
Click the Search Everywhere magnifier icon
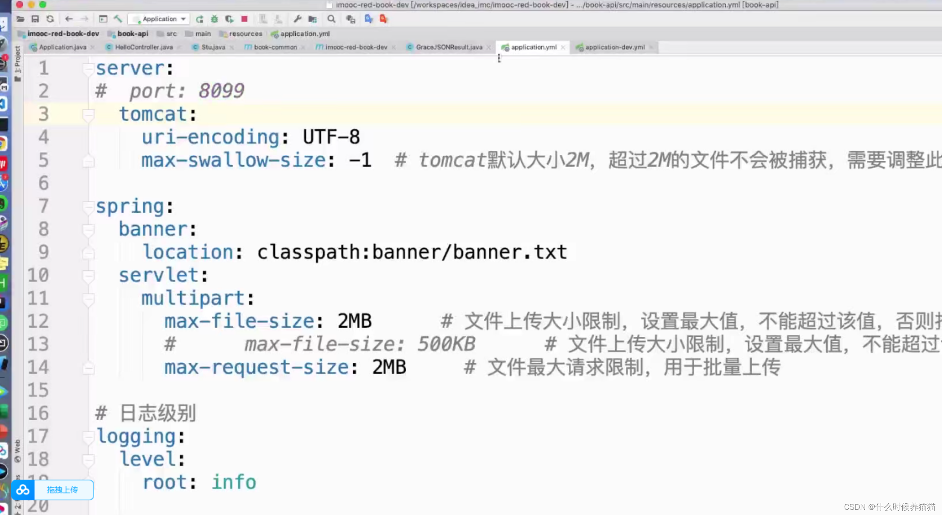331,19
